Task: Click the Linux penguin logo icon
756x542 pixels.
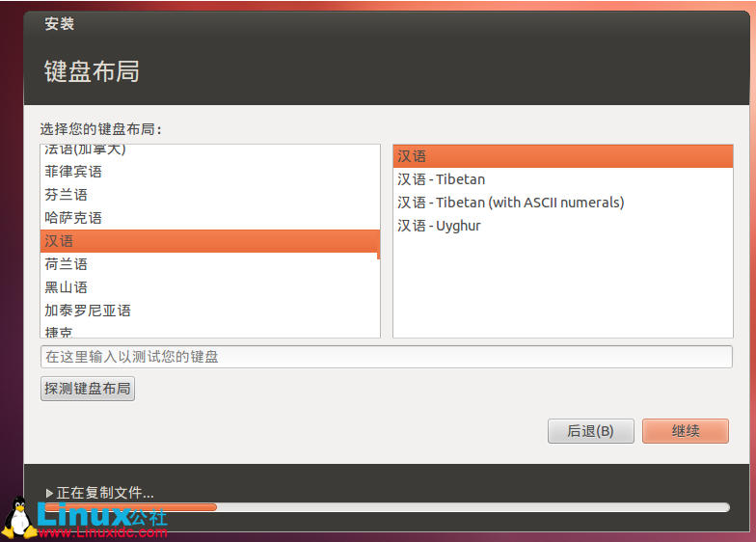Action: click(x=18, y=518)
